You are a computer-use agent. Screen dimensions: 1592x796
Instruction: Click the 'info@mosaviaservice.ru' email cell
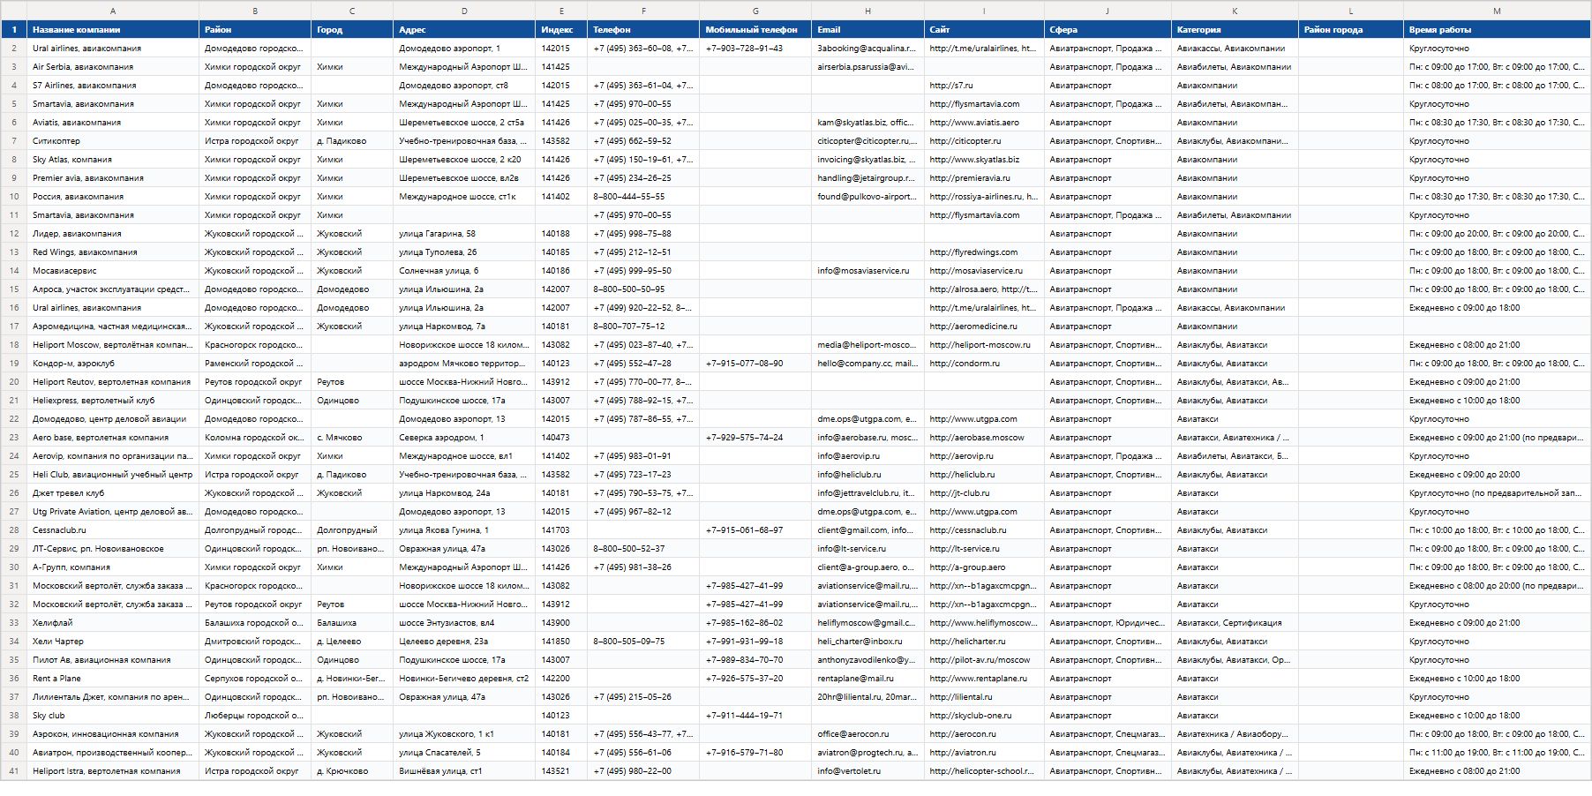point(867,271)
